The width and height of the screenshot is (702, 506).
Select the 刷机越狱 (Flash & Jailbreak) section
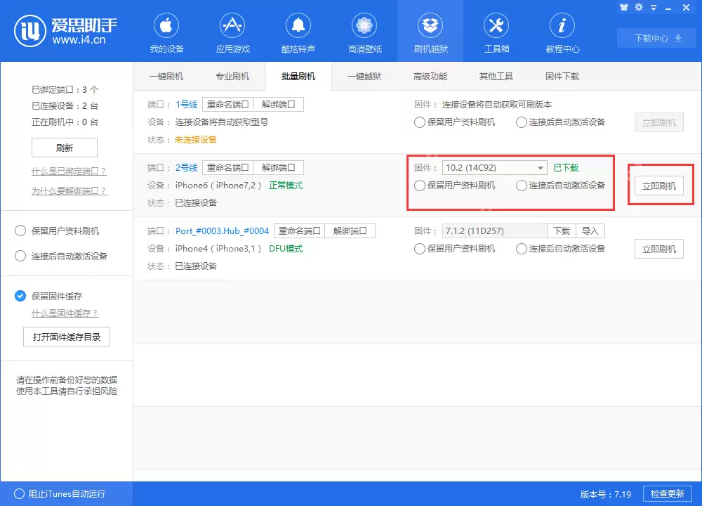[430, 31]
